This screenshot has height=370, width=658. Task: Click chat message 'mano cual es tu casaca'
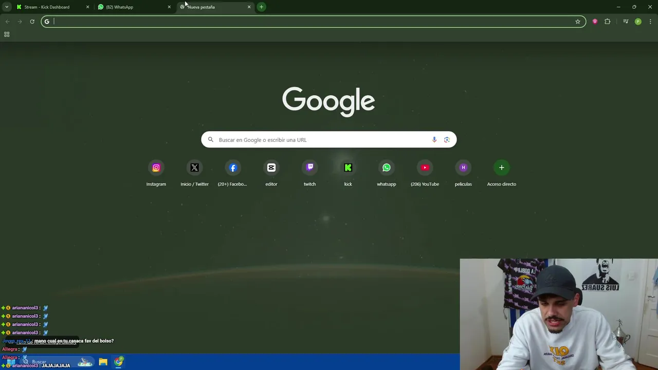(x=74, y=341)
